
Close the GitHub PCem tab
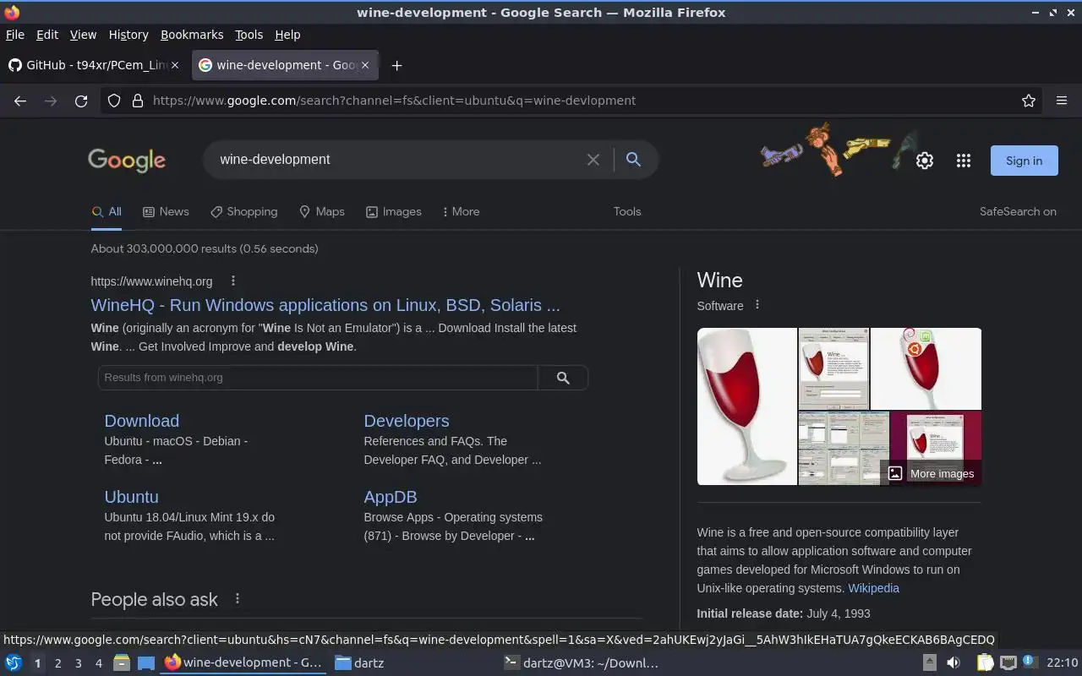pos(175,65)
